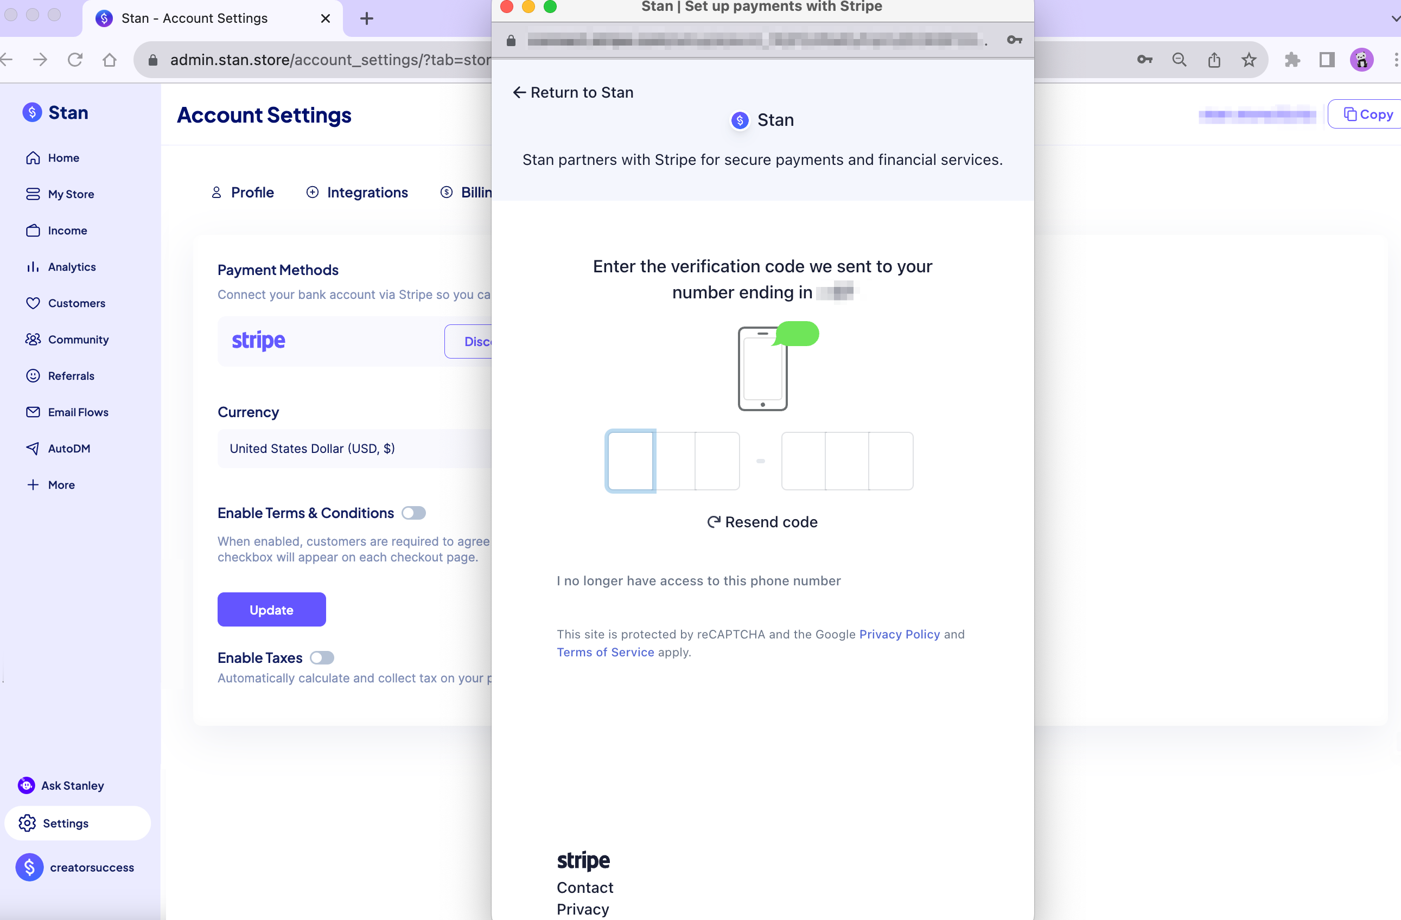This screenshot has width=1401, height=920.
Task: Reload the Stan admin page
Action: click(x=75, y=60)
